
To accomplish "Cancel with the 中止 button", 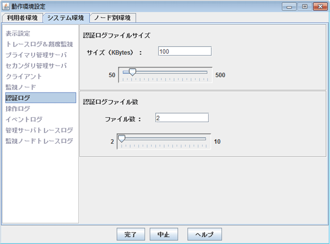I will [164, 234].
